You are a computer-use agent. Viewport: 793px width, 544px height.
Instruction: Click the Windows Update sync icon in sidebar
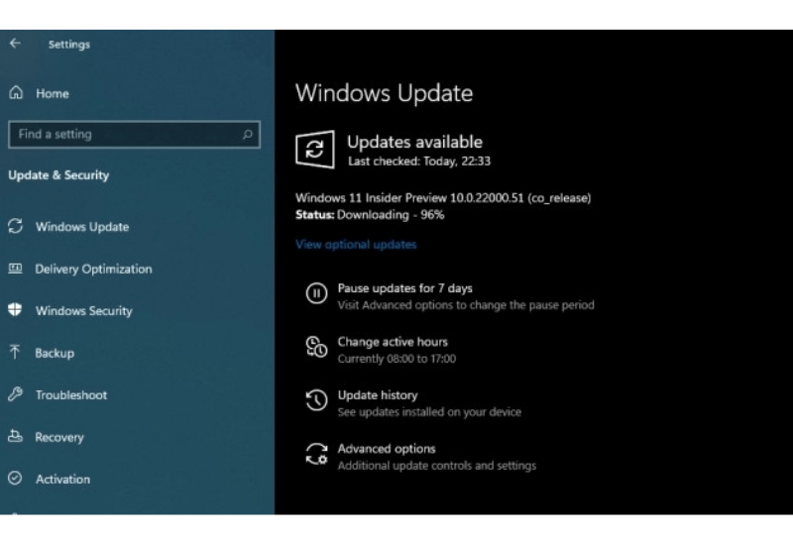click(16, 227)
